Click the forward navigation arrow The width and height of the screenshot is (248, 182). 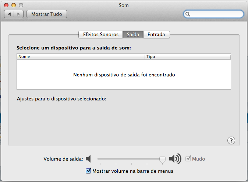pyautogui.click(x=19, y=14)
